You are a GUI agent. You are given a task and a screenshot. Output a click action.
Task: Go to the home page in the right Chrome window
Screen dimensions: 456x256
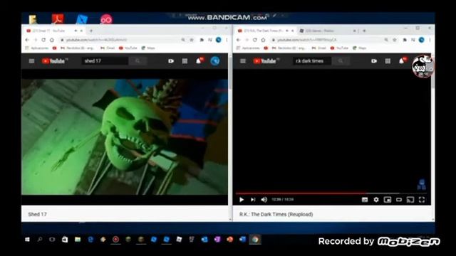tap(263, 40)
